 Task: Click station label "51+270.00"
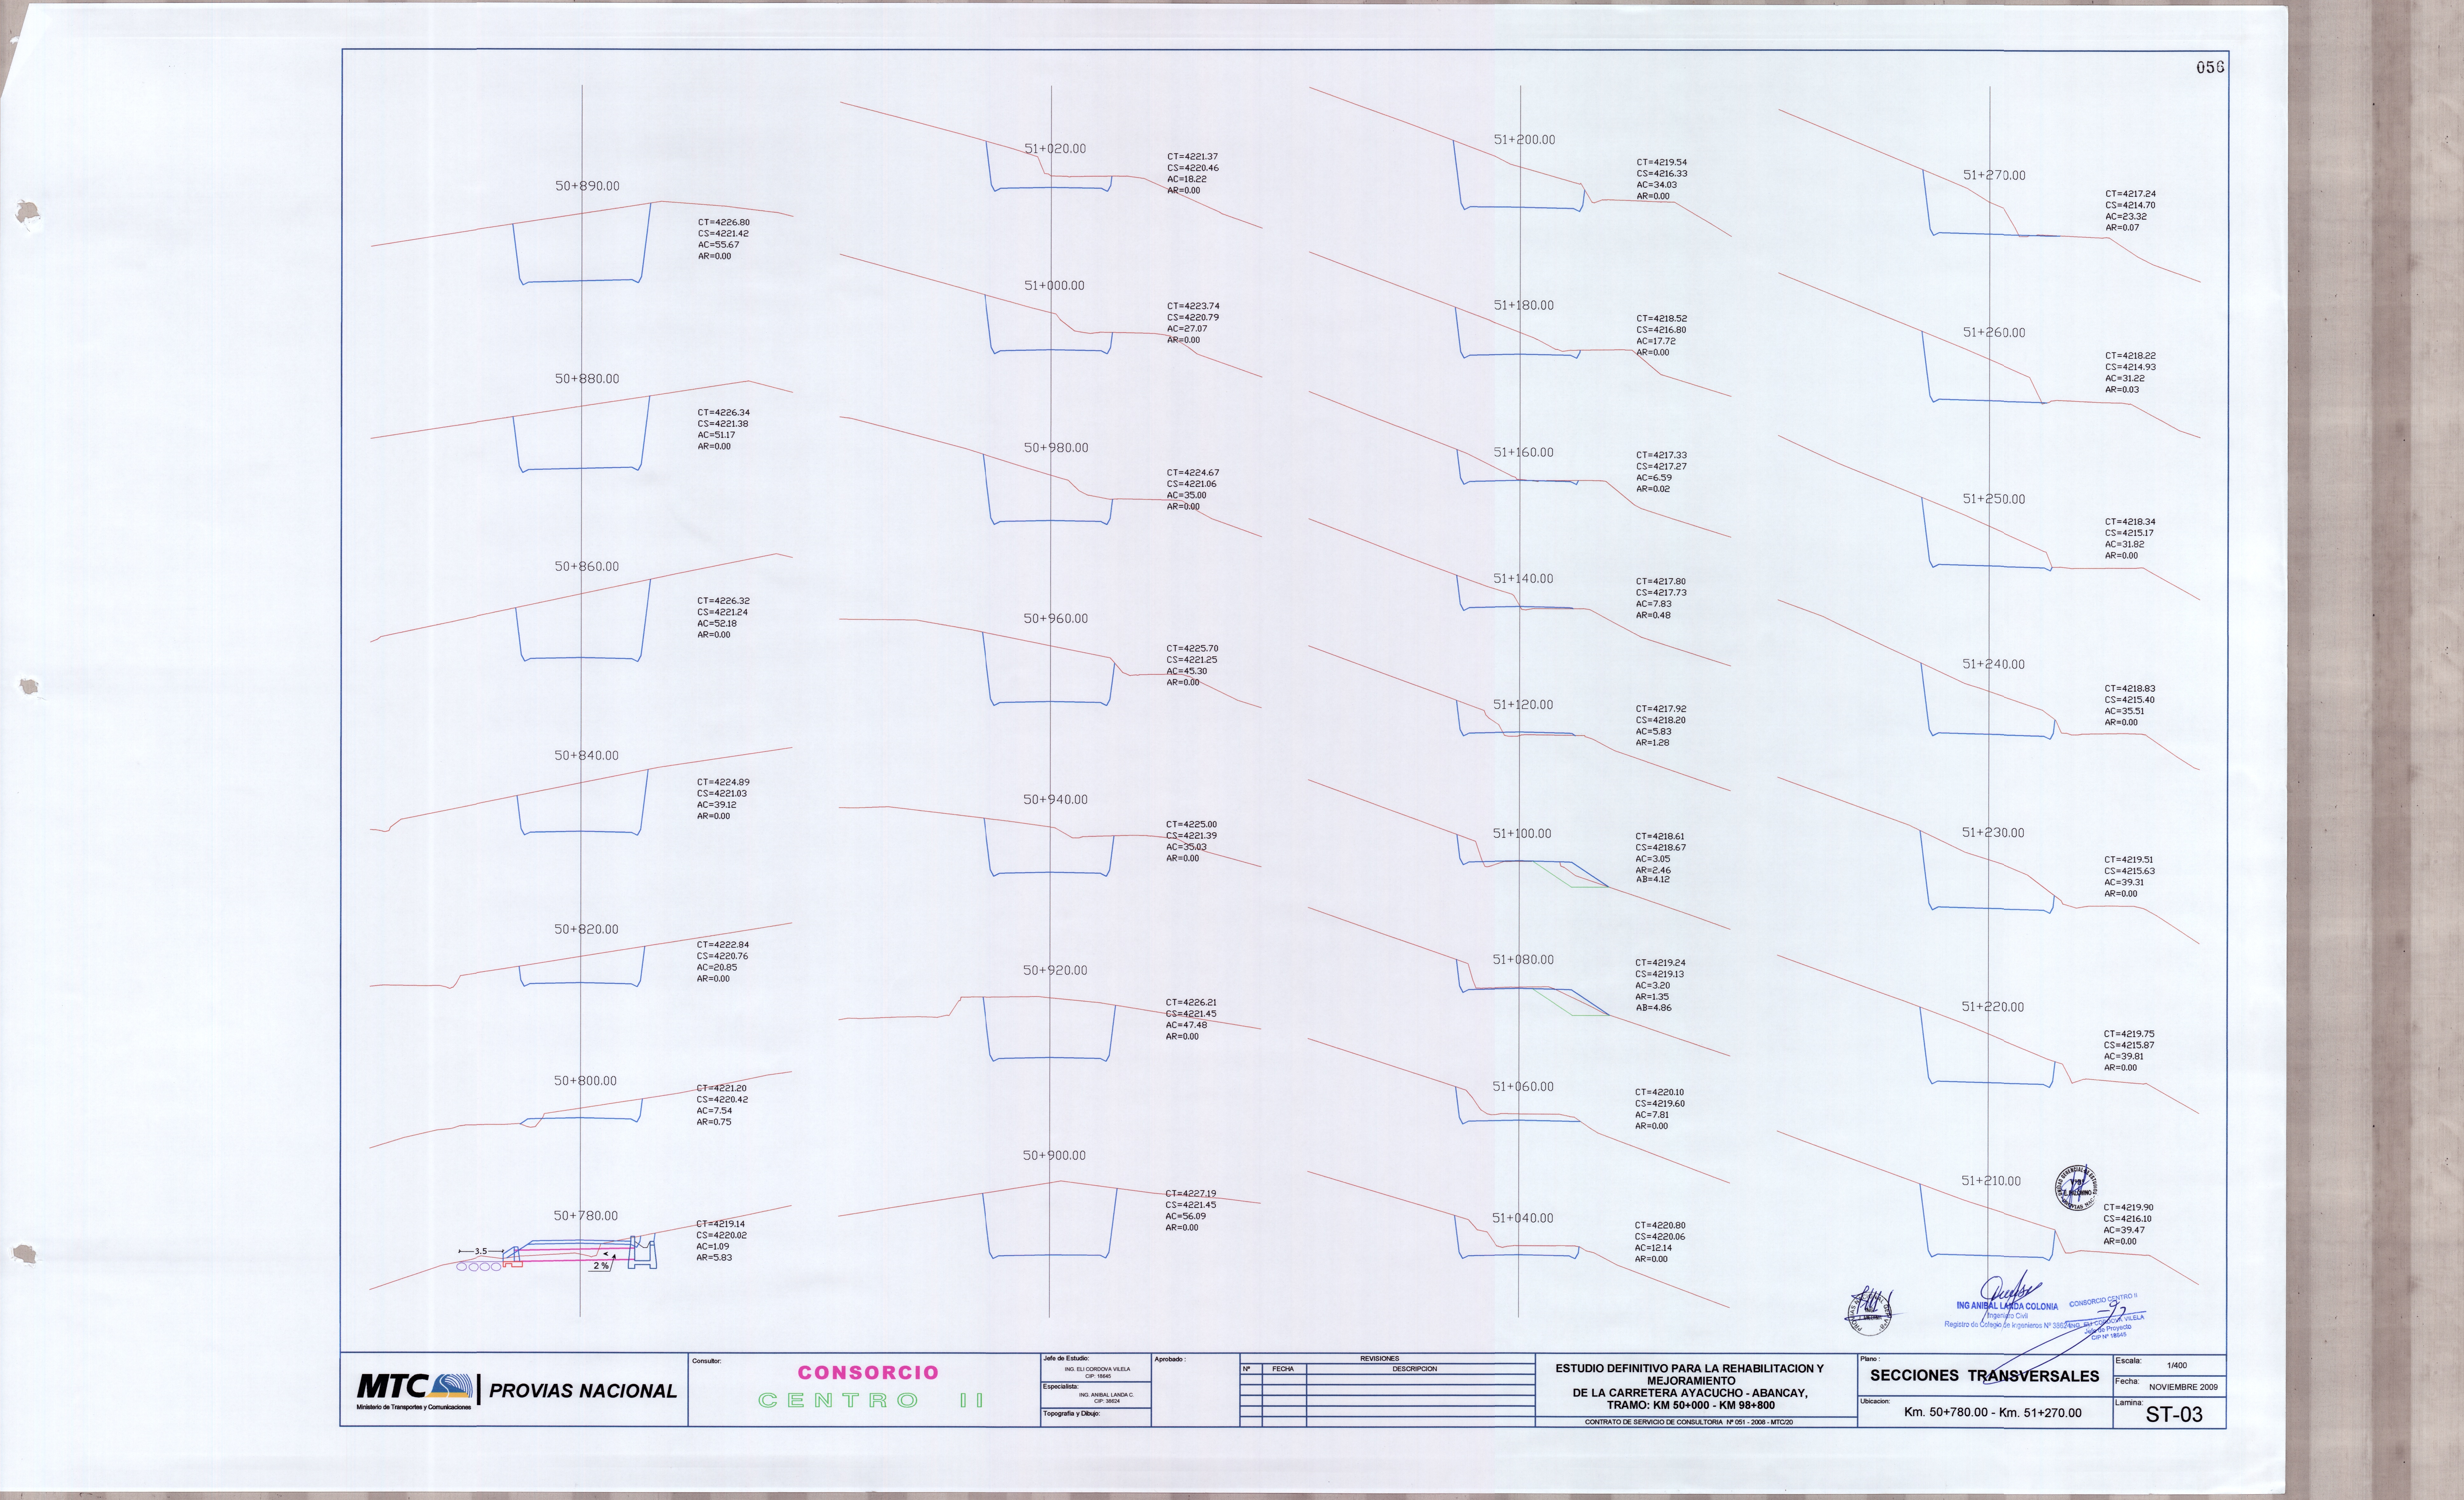coord(1994,175)
